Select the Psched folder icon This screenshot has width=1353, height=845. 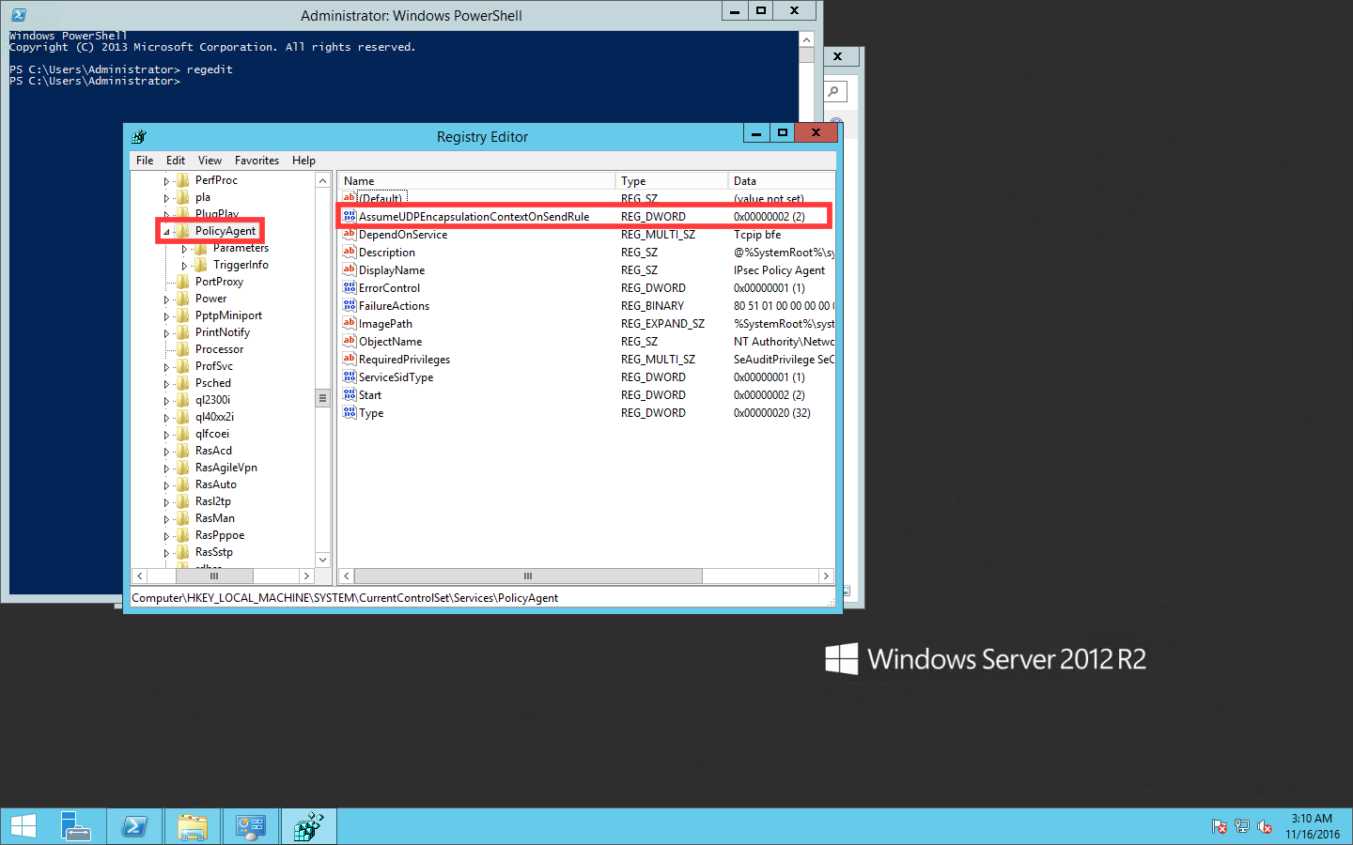coord(182,383)
